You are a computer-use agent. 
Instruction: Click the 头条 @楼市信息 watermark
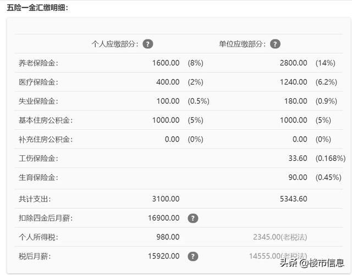(x=312, y=262)
